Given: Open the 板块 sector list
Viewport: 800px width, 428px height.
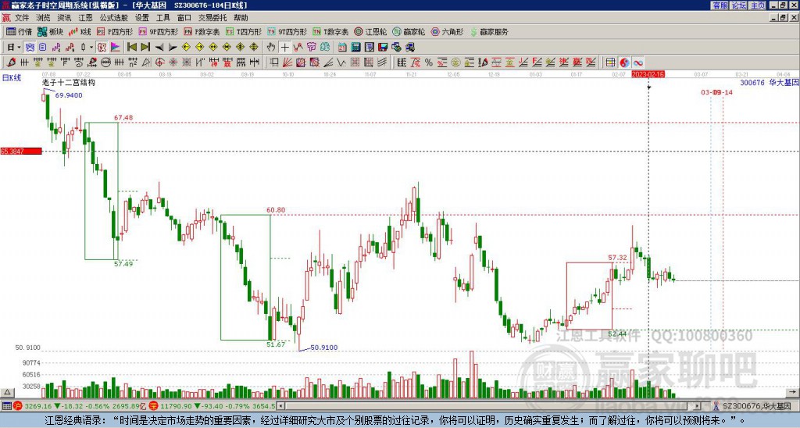Looking at the screenshot, I should (51, 32).
